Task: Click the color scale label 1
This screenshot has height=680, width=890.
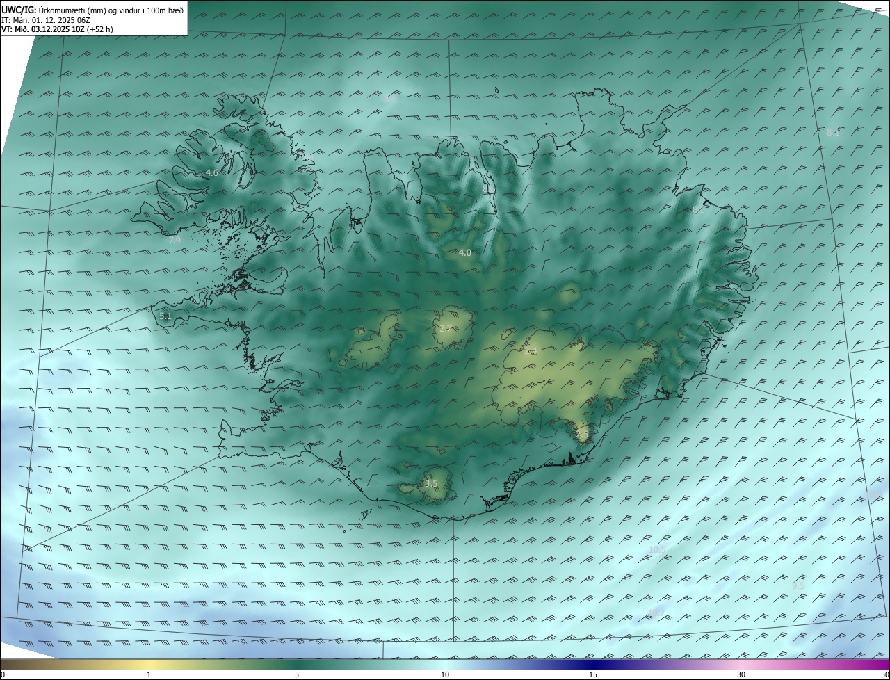Action: [x=149, y=675]
